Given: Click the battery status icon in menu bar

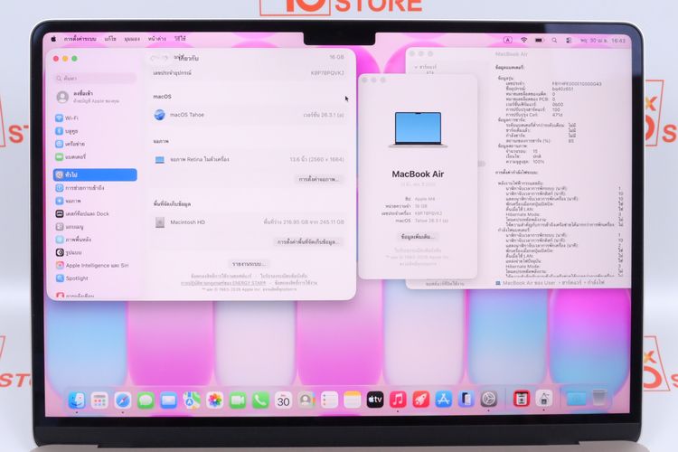Looking at the screenshot, I should [539, 40].
